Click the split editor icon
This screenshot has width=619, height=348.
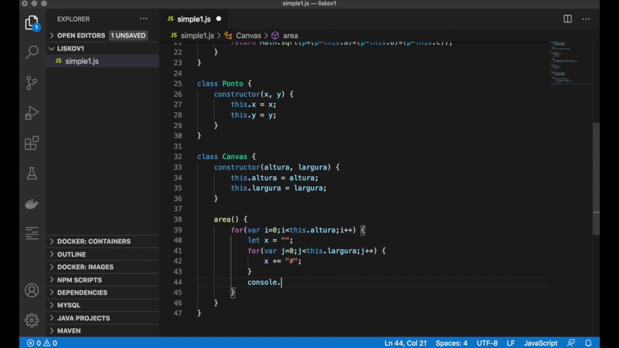pyautogui.click(x=567, y=19)
